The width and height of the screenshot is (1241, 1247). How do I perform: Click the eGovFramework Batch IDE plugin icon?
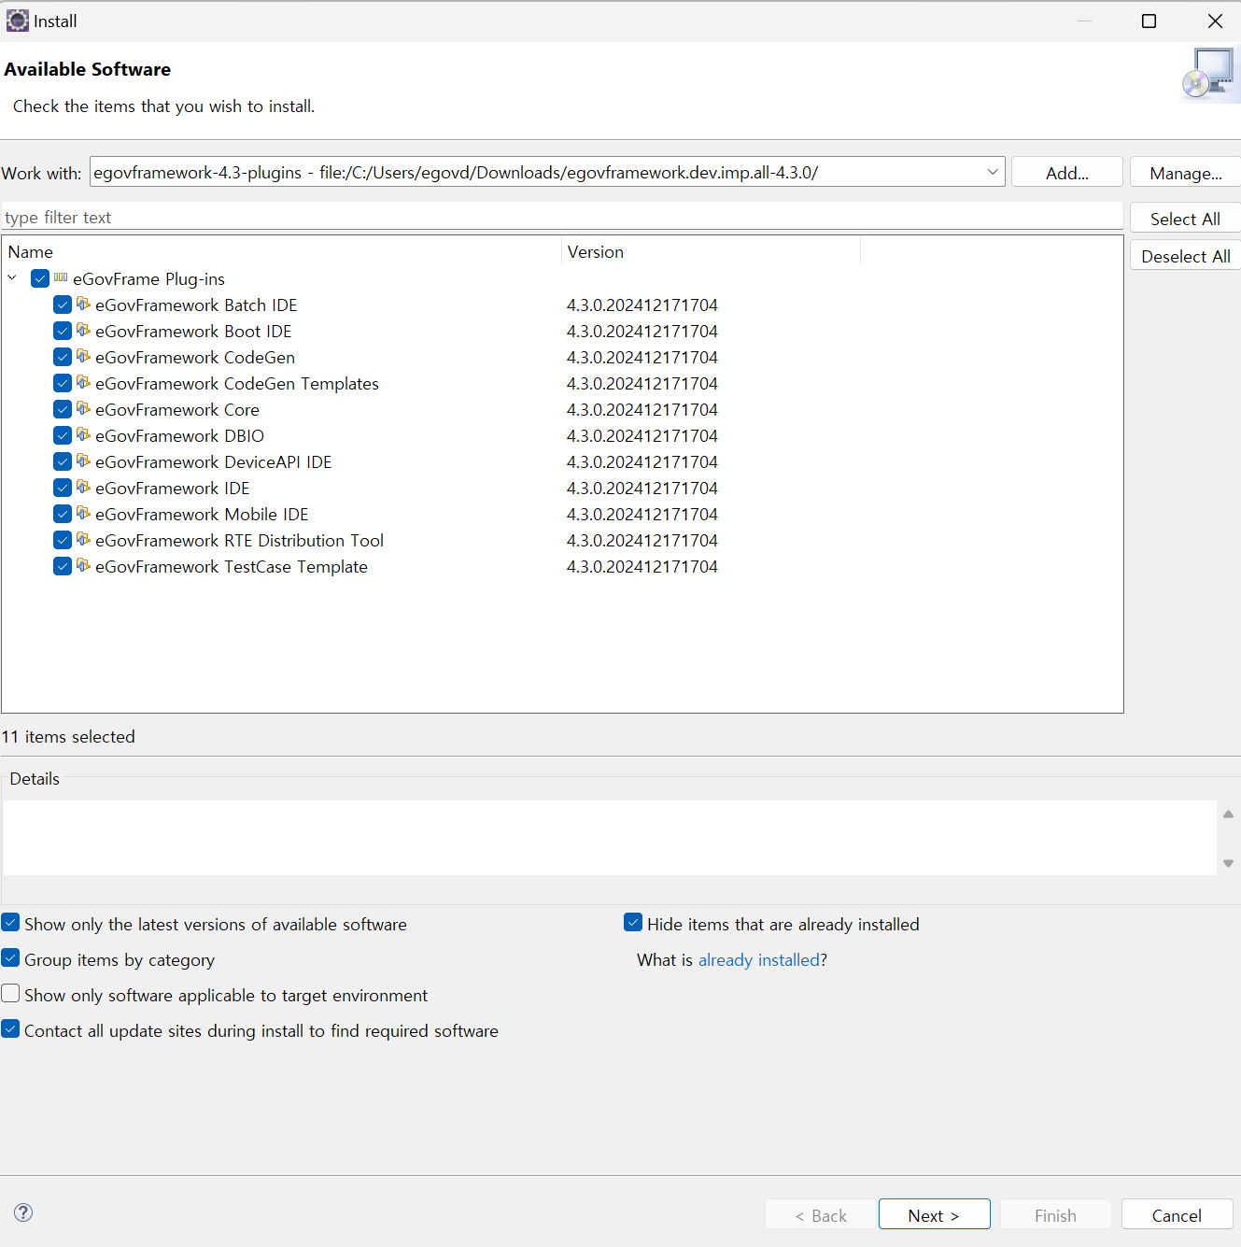pos(83,305)
